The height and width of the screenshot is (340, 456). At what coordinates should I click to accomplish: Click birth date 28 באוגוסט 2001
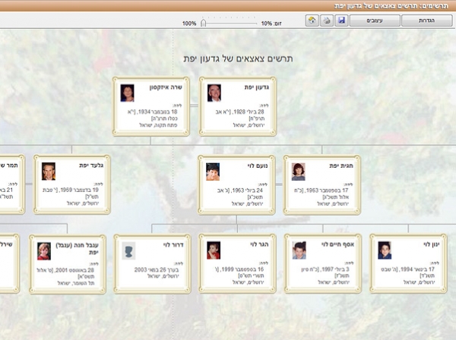pyautogui.click(x=74, y=270)
